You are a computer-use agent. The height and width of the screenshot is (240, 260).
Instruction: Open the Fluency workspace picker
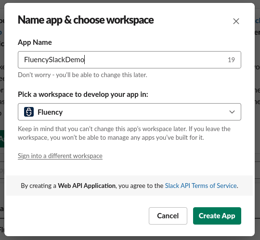130,112
